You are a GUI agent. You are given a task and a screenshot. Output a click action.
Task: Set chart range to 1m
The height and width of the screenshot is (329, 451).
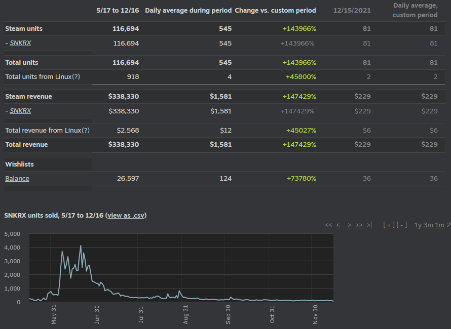[439, 225]
